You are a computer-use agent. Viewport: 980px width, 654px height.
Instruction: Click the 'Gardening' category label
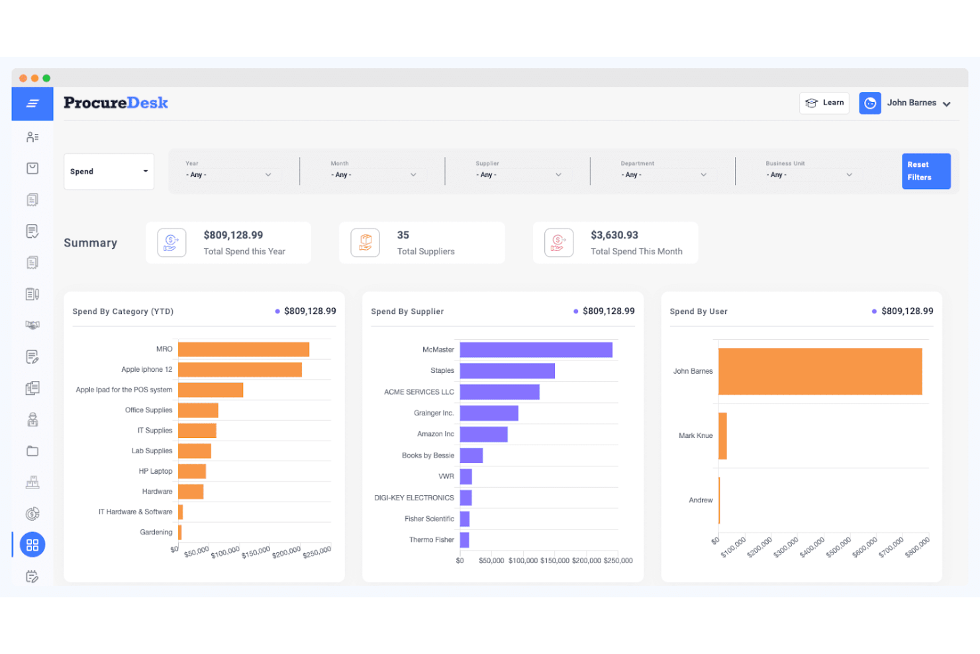tap(156, 532)
